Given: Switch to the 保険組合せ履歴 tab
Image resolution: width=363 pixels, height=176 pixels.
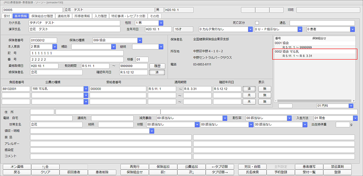Looking at the screenshot, I should (42, 16).
